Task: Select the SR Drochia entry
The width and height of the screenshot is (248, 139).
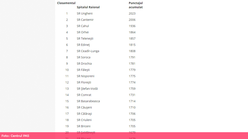Action: click(84, 64)
